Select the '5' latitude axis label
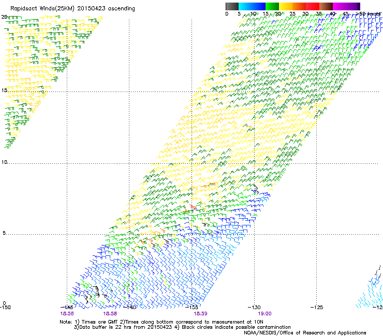The image size is (383, 336). pos(4,233)
